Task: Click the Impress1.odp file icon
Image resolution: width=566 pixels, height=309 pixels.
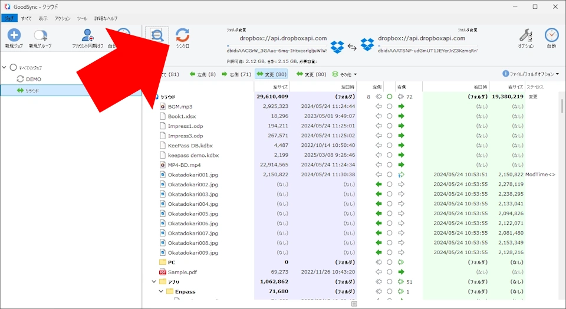Action: point(163,126)
